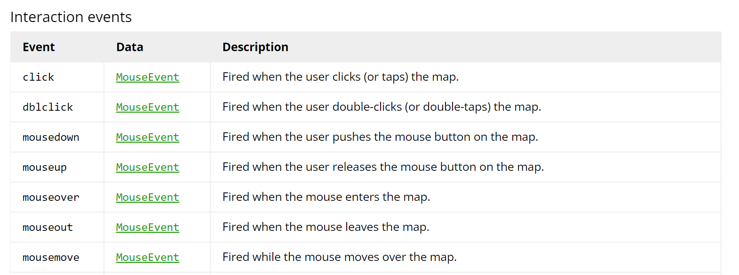The height and width of the screenshot is (275, 739).
Task: Click the double-clicks (or double-taps) description text
Action: pyautogui.click(x=381, y=107)
